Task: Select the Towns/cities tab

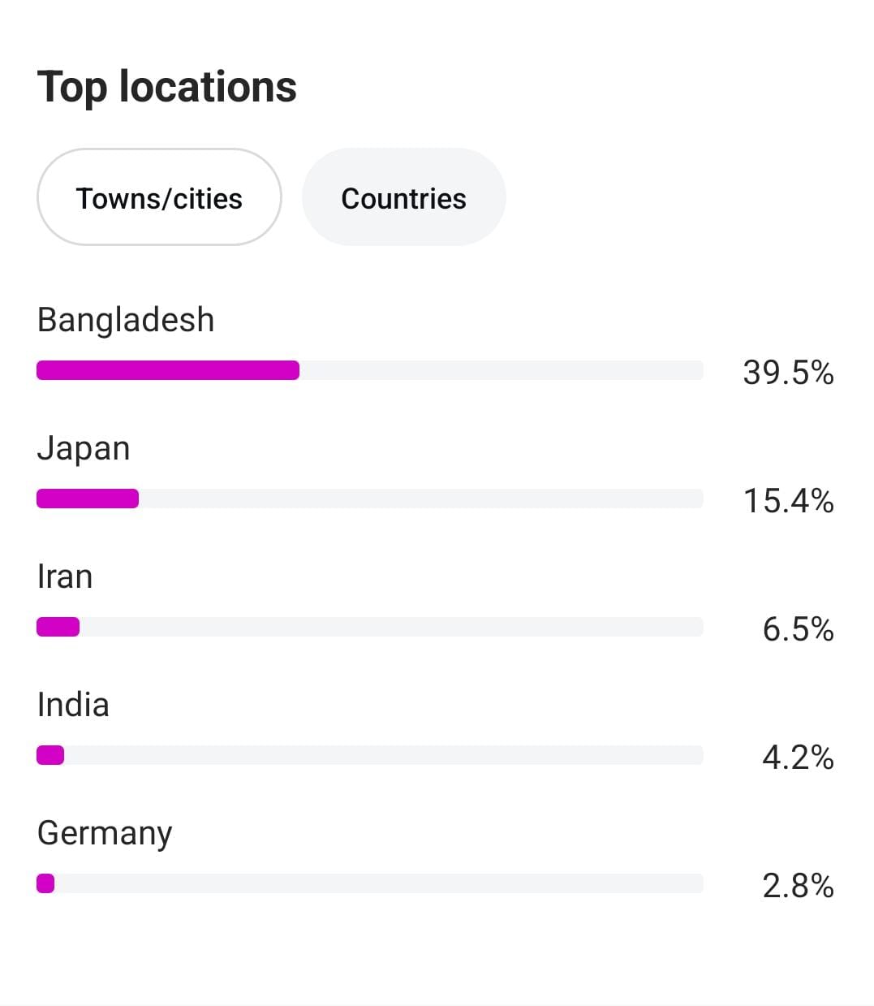Action: [x=159, y=197]
